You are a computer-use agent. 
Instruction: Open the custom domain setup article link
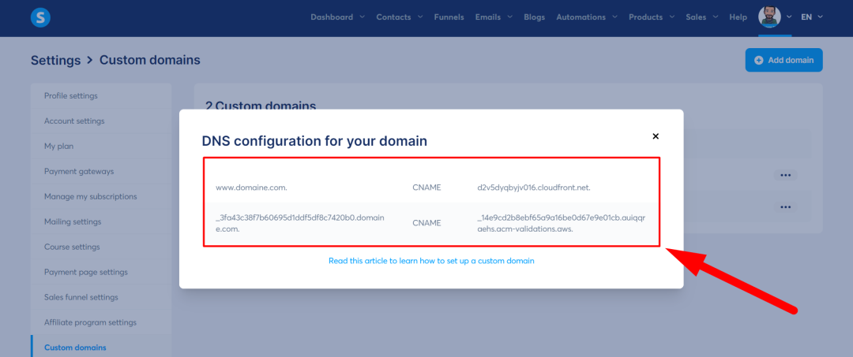tap(431, 261)
